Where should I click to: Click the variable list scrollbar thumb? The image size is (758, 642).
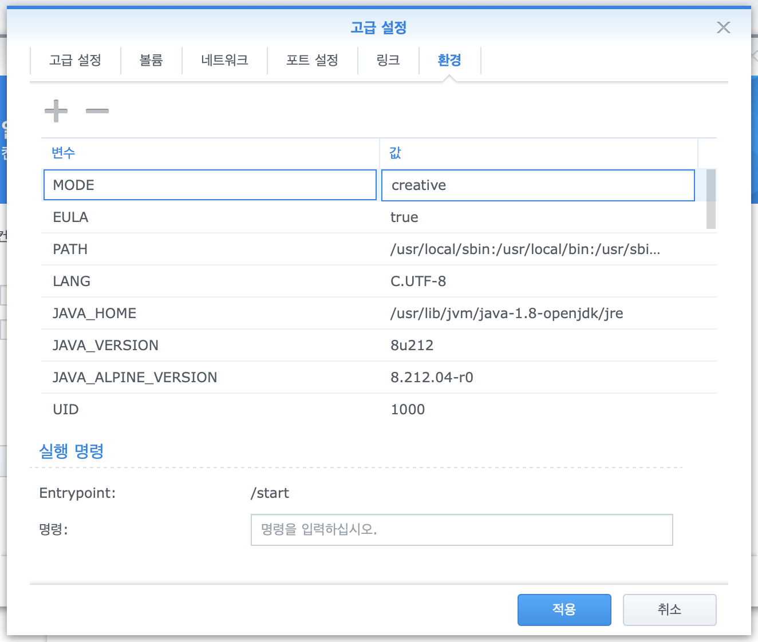[x=710, y=199]
